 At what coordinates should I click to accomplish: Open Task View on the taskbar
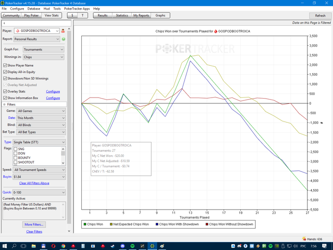23,246
